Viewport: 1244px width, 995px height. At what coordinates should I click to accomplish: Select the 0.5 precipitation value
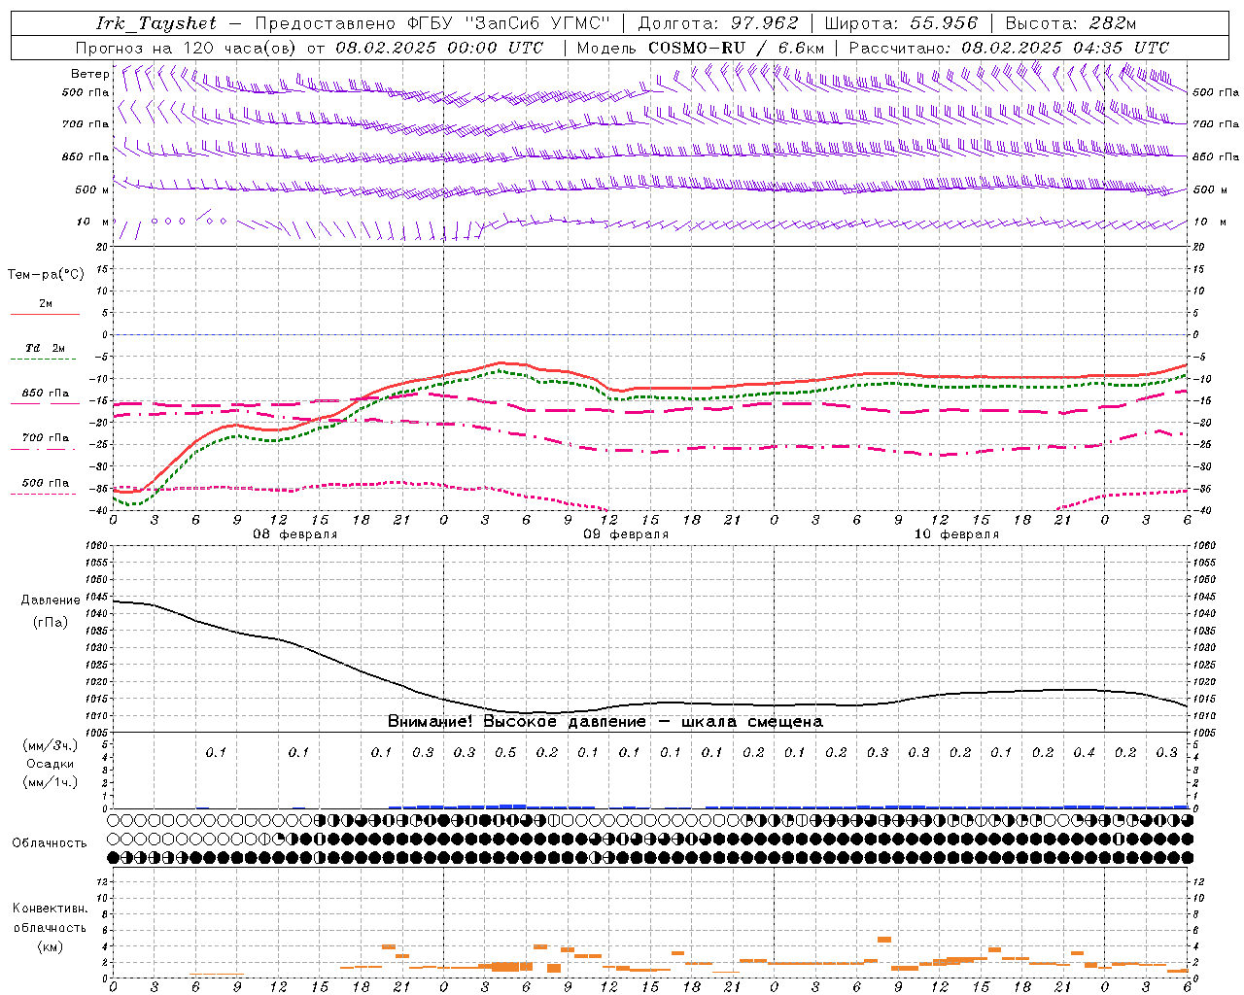(505, 753)
